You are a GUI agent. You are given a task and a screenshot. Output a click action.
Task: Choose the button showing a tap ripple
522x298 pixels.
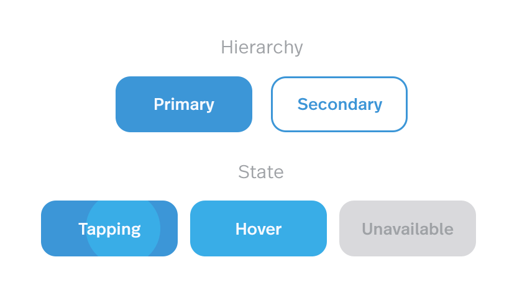click(x=109, y=228)
